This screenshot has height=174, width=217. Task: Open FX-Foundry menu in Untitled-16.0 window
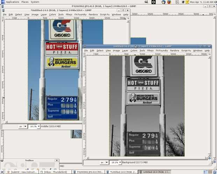pos(162,51)
